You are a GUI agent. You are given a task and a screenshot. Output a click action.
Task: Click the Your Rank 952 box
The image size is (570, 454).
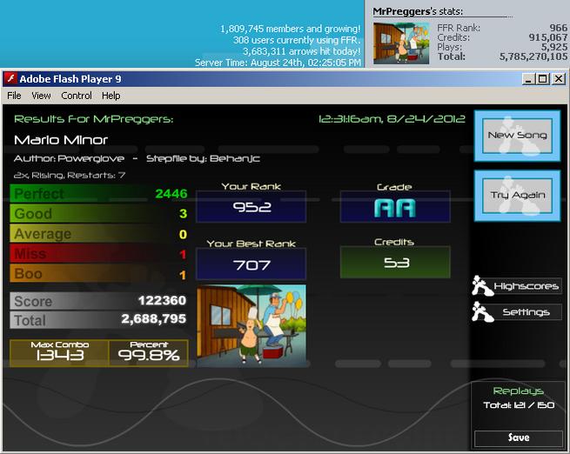[251, 207]
